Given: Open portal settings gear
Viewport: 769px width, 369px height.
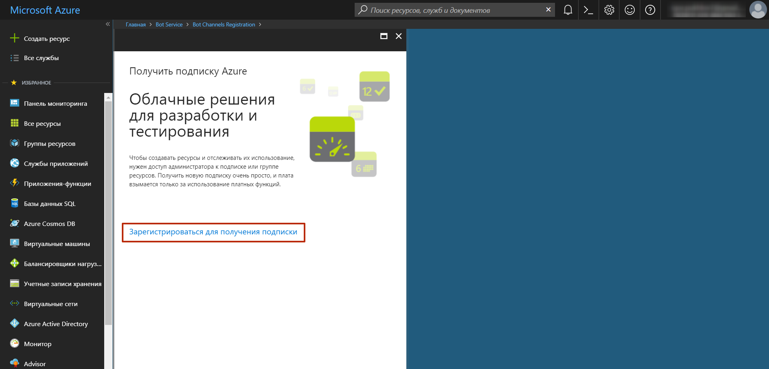Looking at the screenshot, I should (609, 10).
